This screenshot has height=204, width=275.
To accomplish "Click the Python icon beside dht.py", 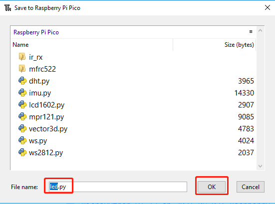I will coord(22,81).
